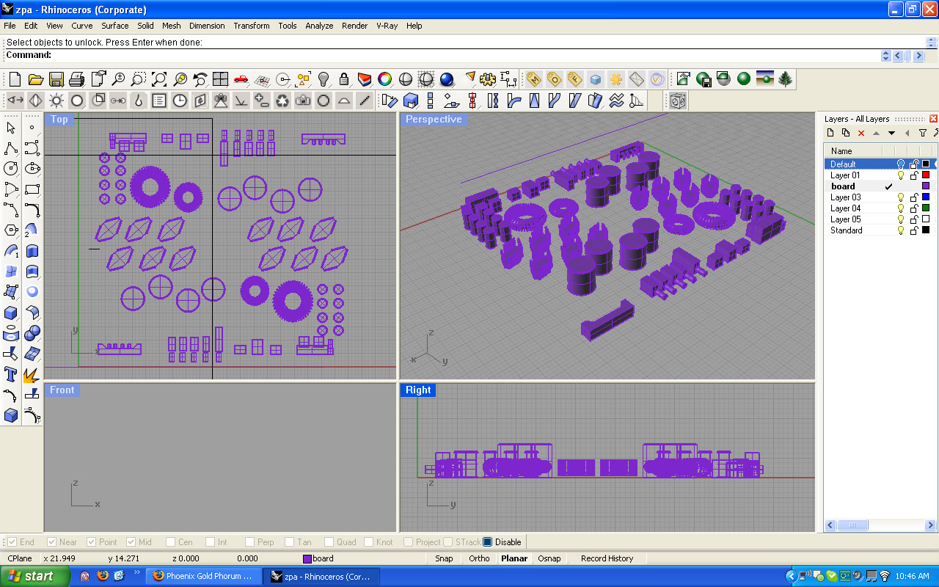
Task: Open the color wheel Object Properties icon
Action: (x=385, y=79)
